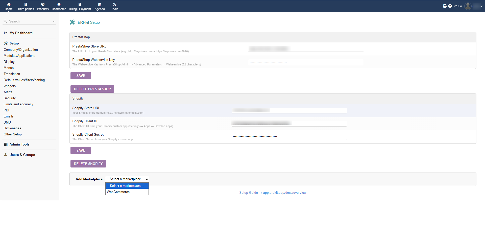
Task: Choose the '-- Select a marketplace --' option
Action: (127, 186)
